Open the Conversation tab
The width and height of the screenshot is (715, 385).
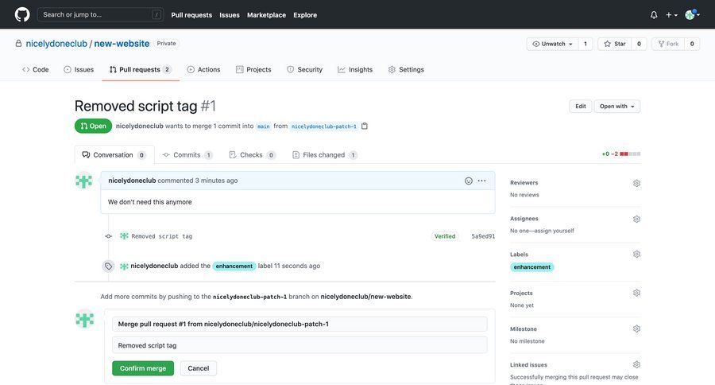point(114,155)
